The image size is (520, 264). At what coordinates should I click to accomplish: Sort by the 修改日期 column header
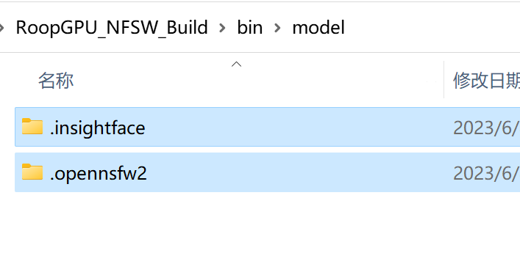[x=486, y=81]
